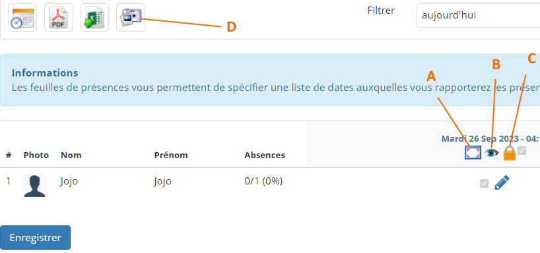
Task: Click the camera photos icon
Action: click(131, 18)
